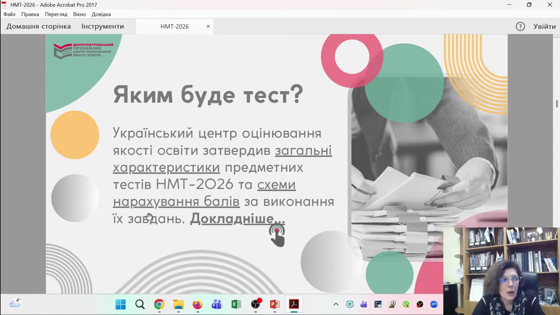Open the Файл menu

[x=9, y=14]
